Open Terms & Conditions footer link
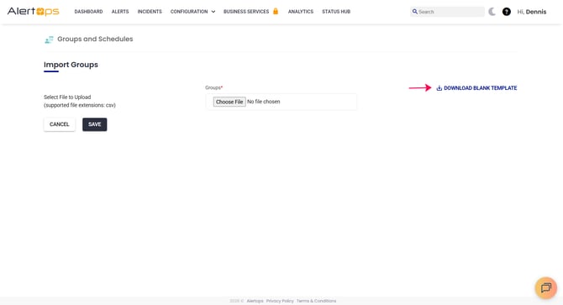Screen dimensions: 563x305 pyautogui.click(x=316, y=301)
